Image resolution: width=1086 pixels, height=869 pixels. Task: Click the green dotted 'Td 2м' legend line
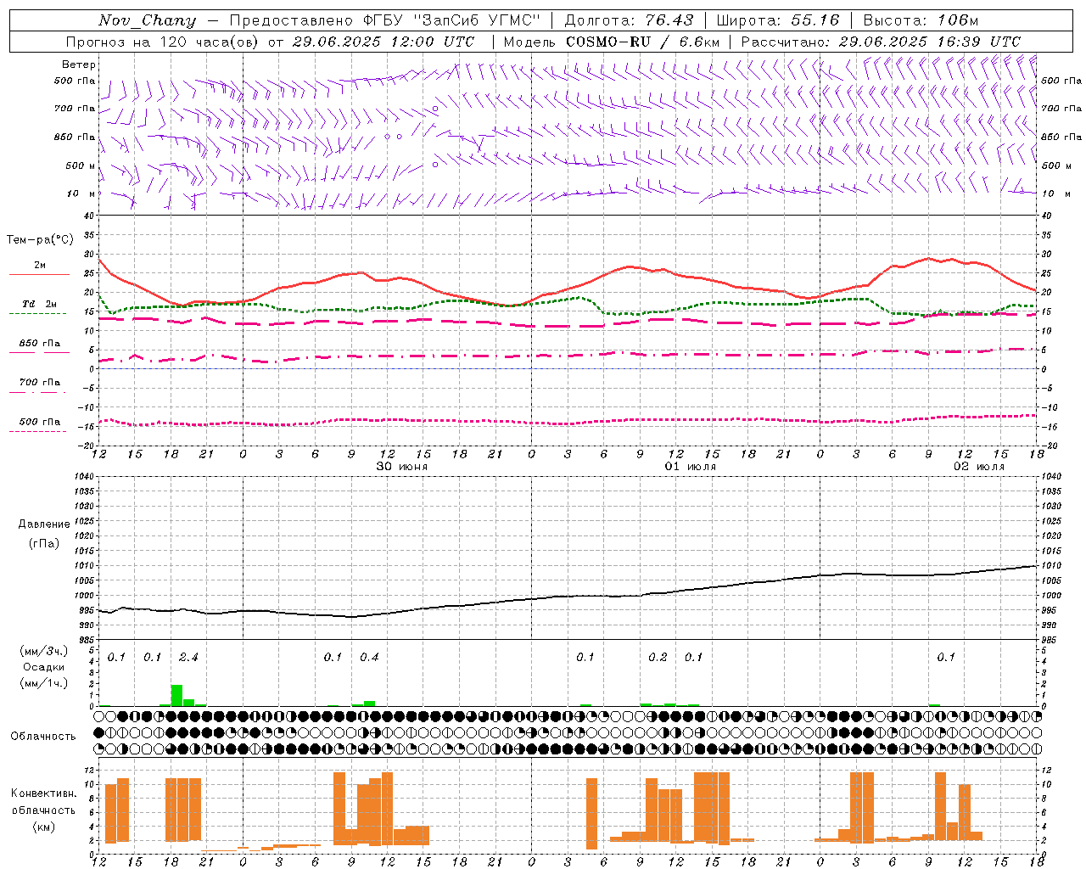37,314
